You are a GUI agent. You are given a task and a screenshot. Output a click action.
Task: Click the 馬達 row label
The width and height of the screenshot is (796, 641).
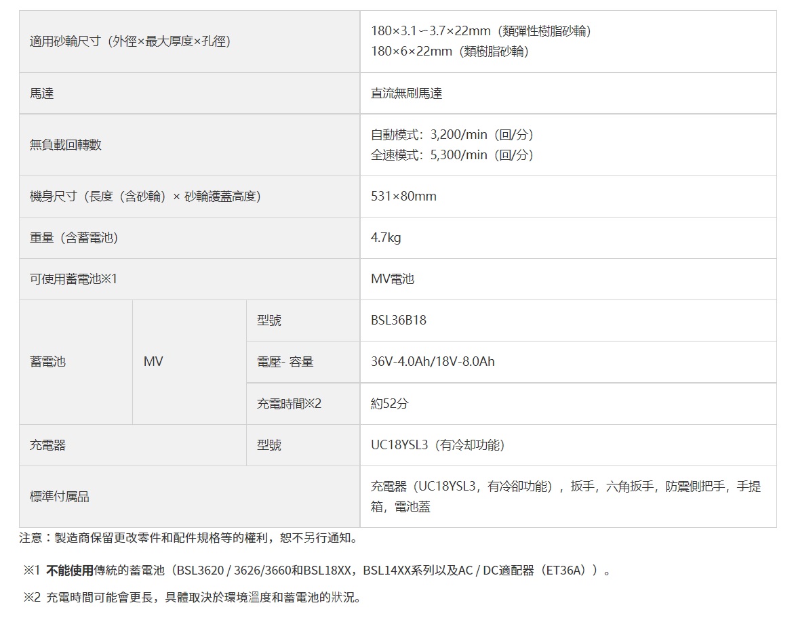pos(42,94)
